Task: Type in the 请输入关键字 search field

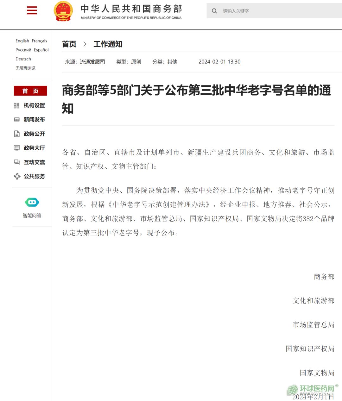Action: point(279,11)
